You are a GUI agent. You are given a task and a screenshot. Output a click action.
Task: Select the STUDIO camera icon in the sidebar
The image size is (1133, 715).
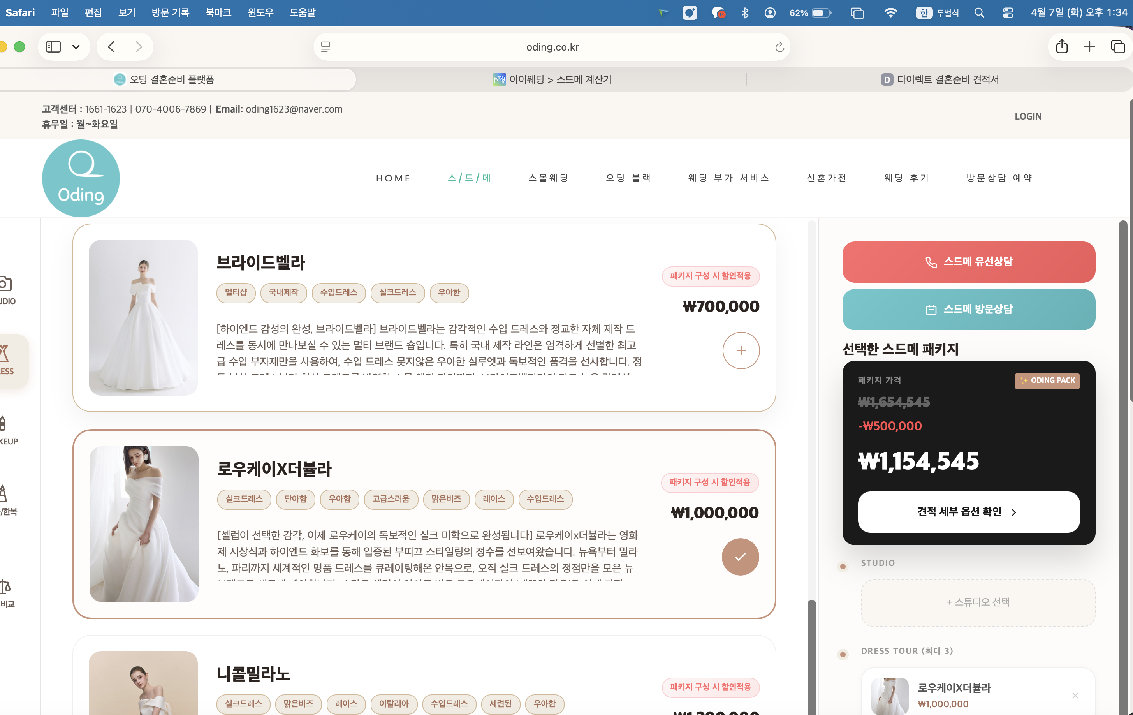6,284
